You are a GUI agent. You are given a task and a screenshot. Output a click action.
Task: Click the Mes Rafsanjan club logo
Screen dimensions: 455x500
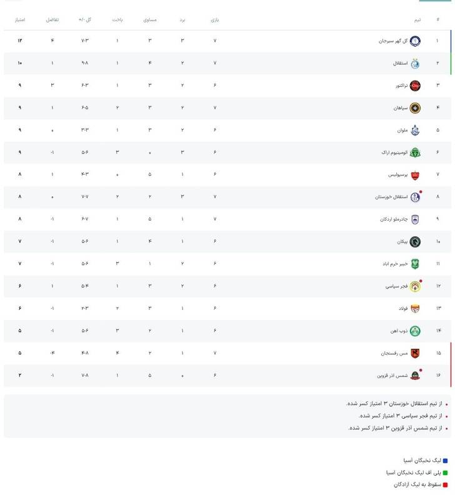tap(416, 353)
